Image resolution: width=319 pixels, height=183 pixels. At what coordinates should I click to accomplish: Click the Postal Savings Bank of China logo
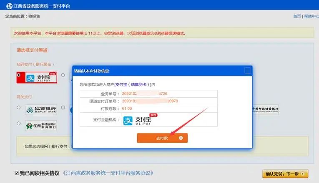(265, 109)
